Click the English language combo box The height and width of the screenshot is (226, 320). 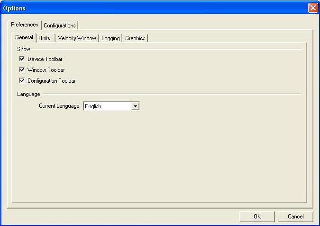[111, 106]
